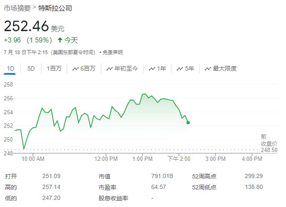
Task: Open the 免责声明 disclaimer link
Action: (x=113, y=53)
